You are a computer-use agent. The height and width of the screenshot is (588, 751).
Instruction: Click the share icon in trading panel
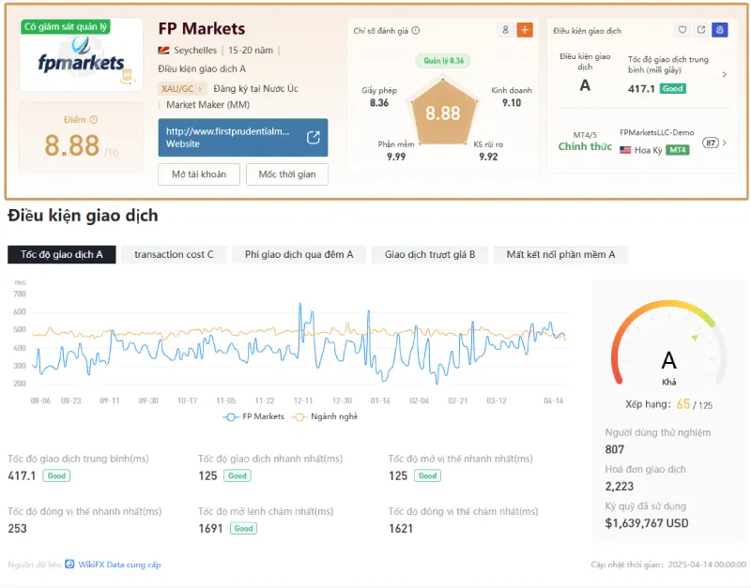coord(701,30)
